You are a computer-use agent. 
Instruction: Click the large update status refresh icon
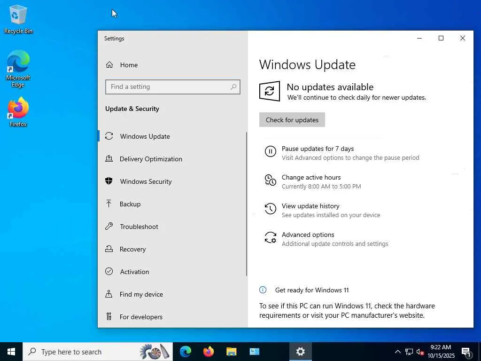click(270, 91)
